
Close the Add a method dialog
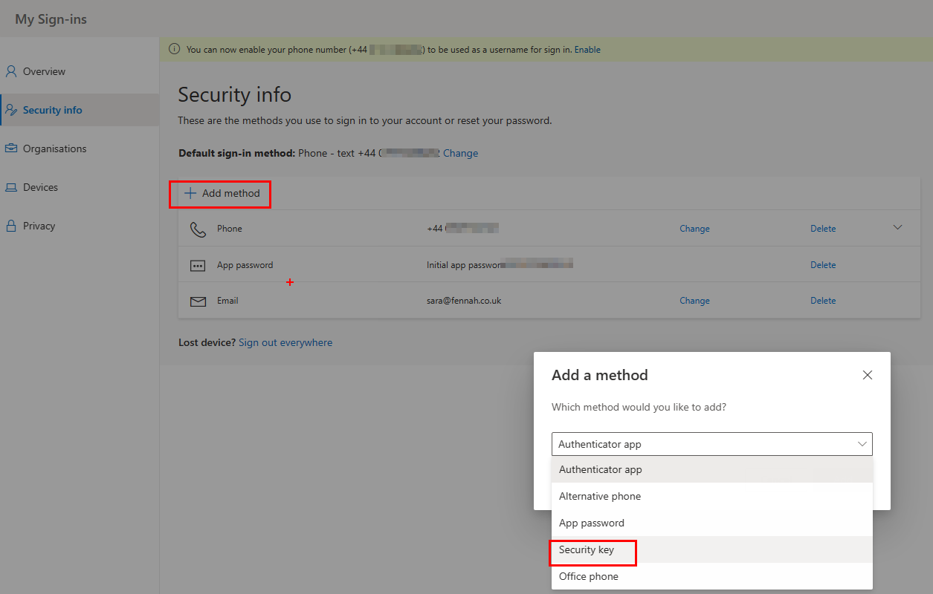[867, 375]
